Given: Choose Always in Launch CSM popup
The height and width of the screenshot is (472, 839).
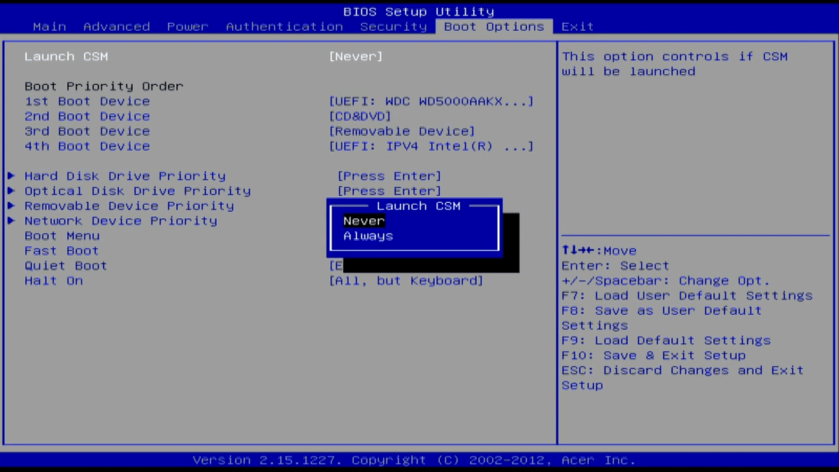Looking at the screenshot, I should 368,236.
